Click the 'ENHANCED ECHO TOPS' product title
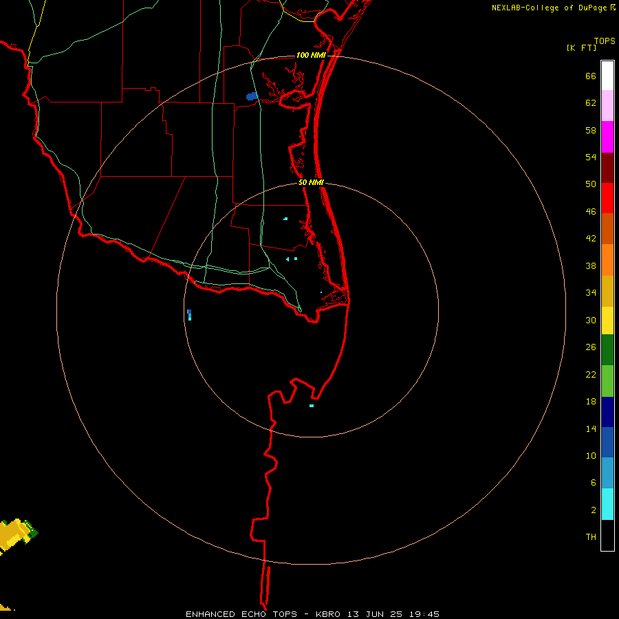 click(241, 614)
